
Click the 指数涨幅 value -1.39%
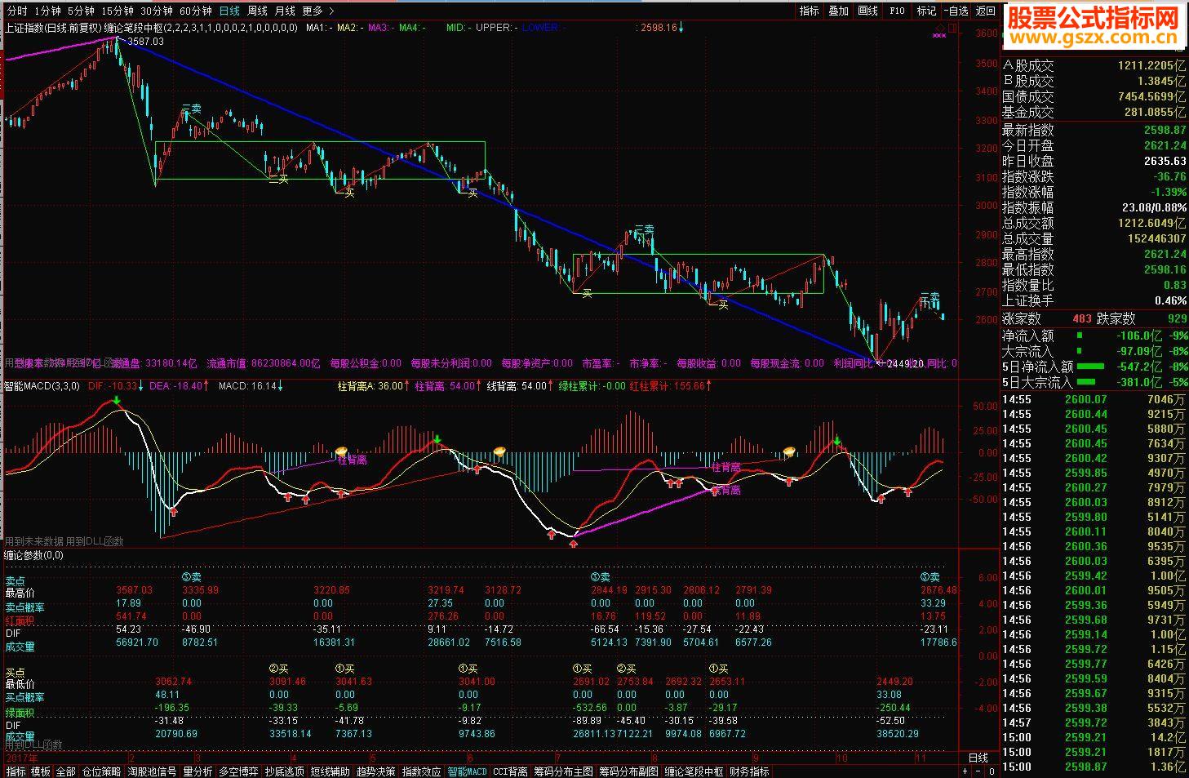click(1170, 193)
